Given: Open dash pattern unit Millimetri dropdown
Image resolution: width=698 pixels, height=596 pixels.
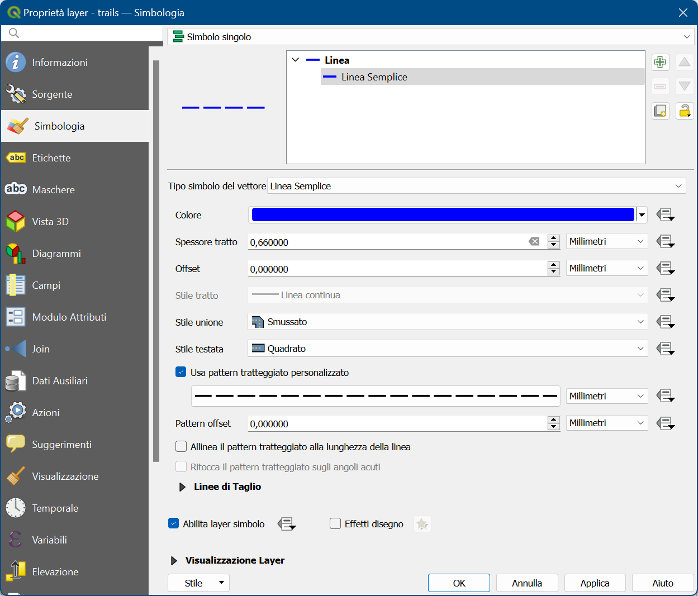Looking at the screenshot, I should pyautogui.click(x=607, y=396).
